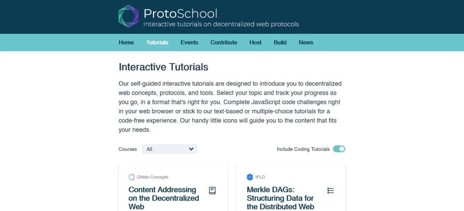Click the DWeb Concepts course label
This screenshot has height=211, width=464.
pos(153,177)
